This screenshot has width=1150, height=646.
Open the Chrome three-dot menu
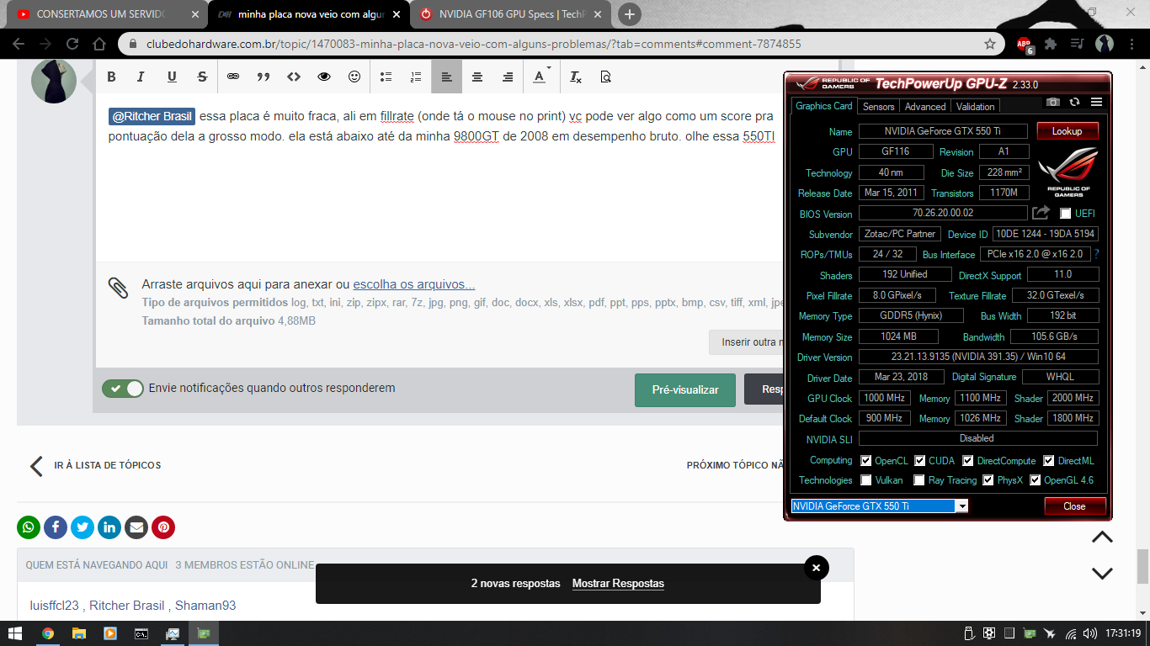pyautogui.click(x=1130, y=44)
